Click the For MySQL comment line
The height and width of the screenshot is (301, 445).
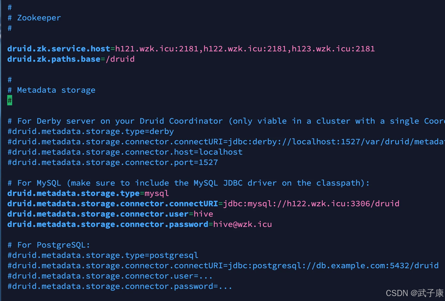pos(188,183)
